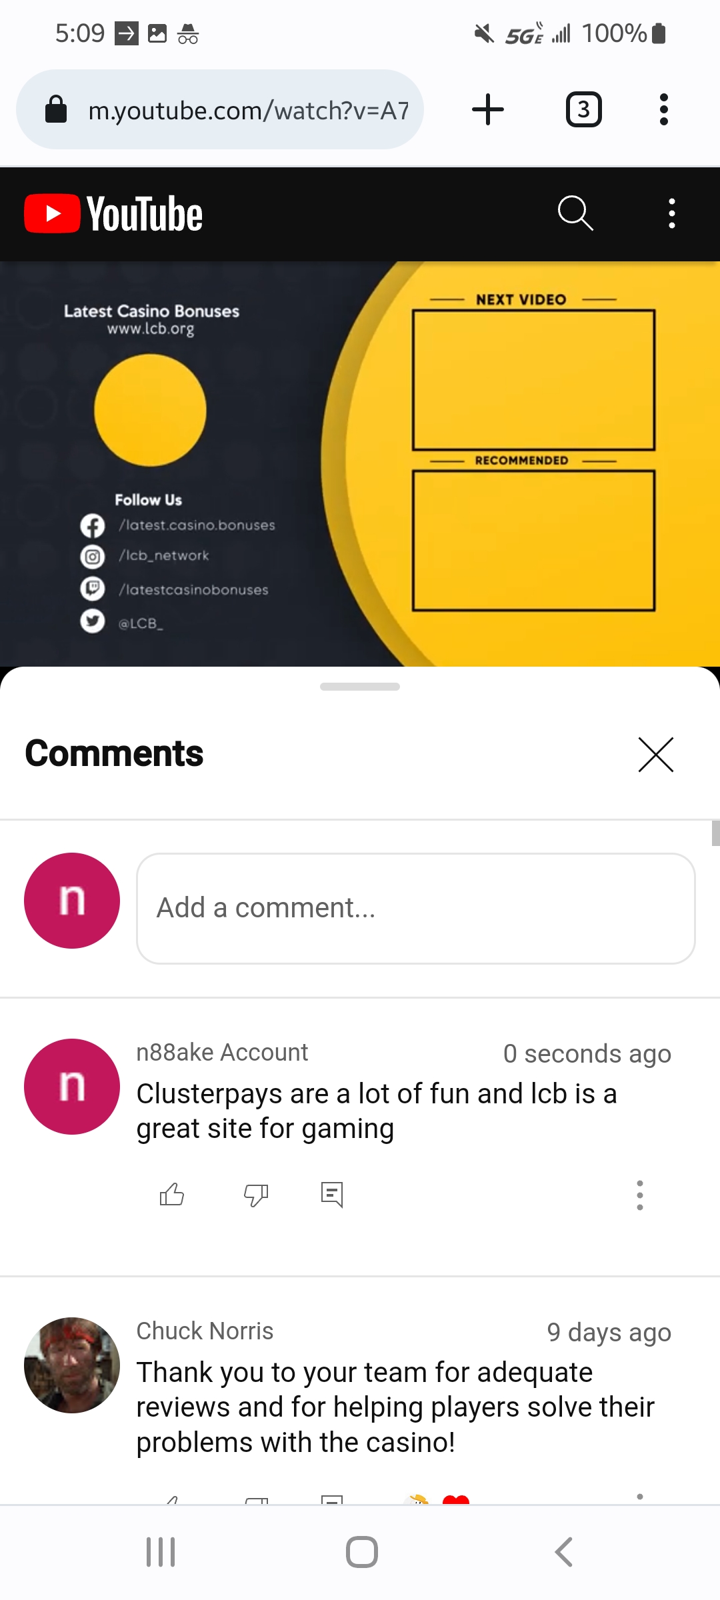Reply to the n88ake Account comment
Screen dimensions: 720x1600
pyautogui.click(x=332, y=1195)
